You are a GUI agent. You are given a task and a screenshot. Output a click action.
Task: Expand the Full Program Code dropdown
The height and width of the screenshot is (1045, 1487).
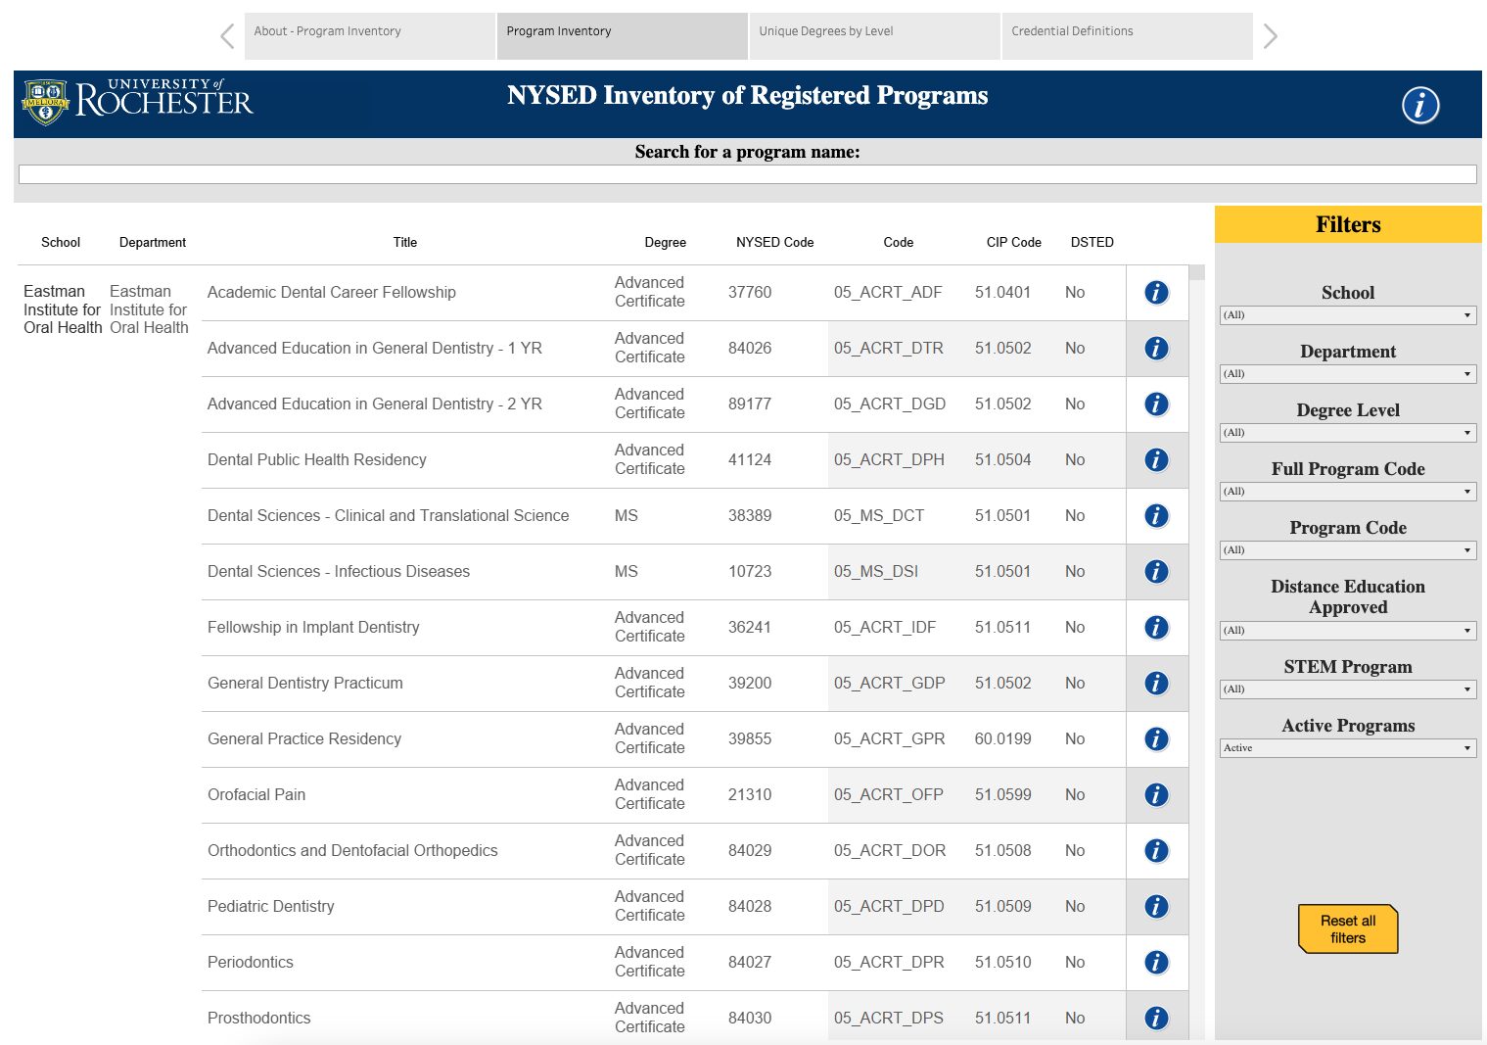coord(1348,492)
